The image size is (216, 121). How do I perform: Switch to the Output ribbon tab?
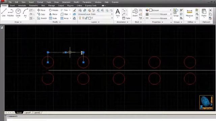point(61,5)
